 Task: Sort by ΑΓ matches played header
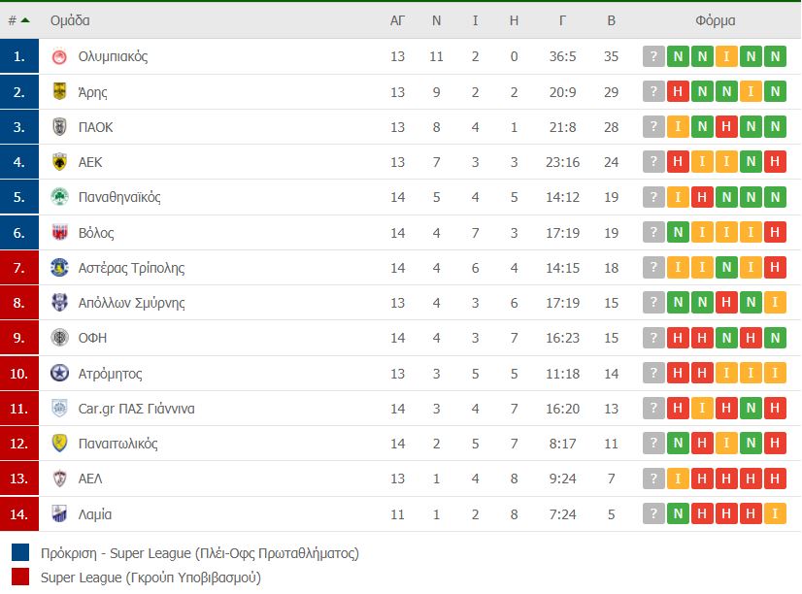pos(397,20)
